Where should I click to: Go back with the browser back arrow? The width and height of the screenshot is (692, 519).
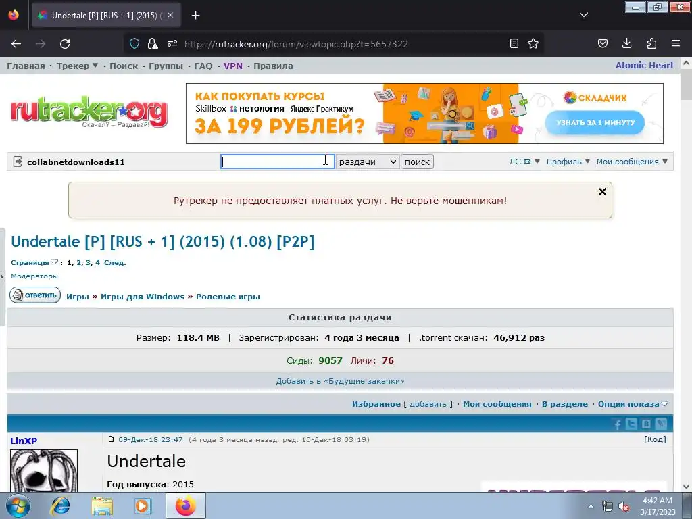click(16, 44)
